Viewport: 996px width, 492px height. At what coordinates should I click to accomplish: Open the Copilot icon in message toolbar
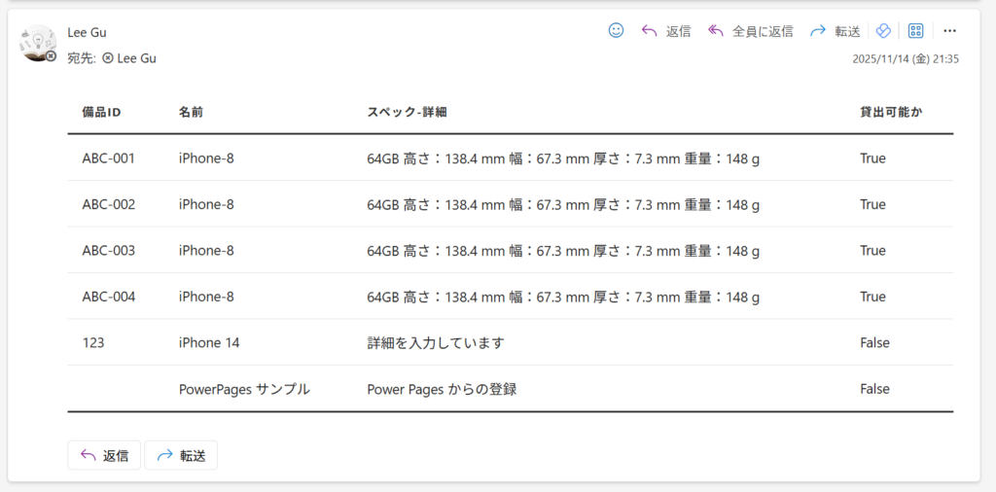[883, 31]
